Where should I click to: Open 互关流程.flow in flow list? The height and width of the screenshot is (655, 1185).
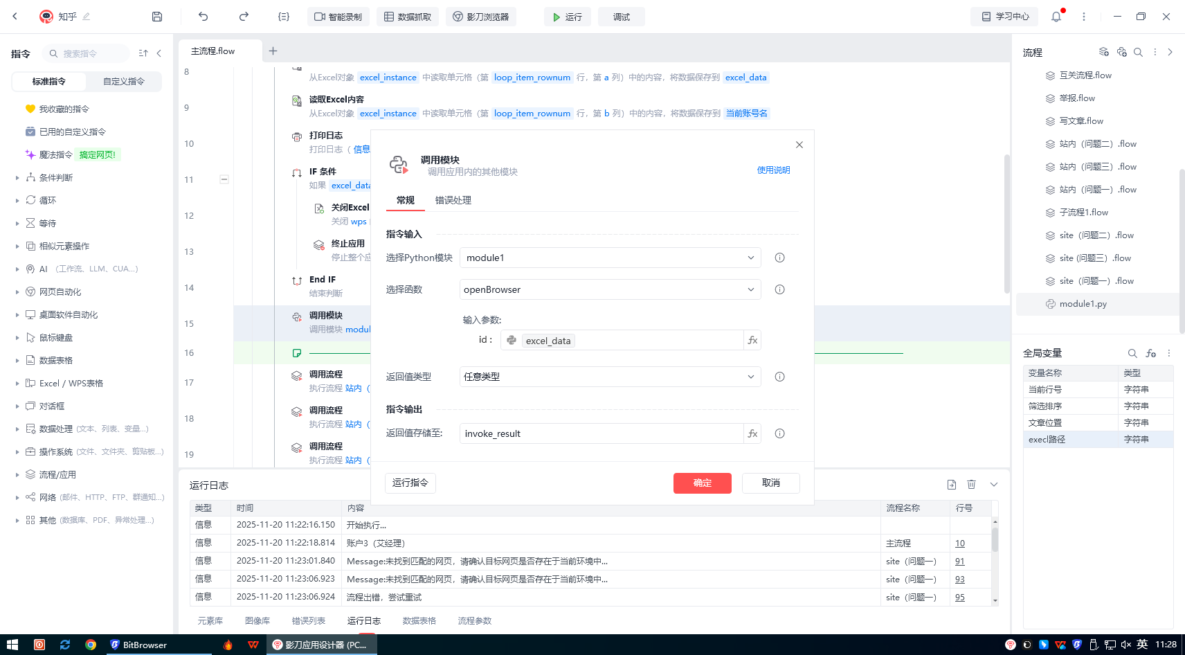pos(1085,75)
